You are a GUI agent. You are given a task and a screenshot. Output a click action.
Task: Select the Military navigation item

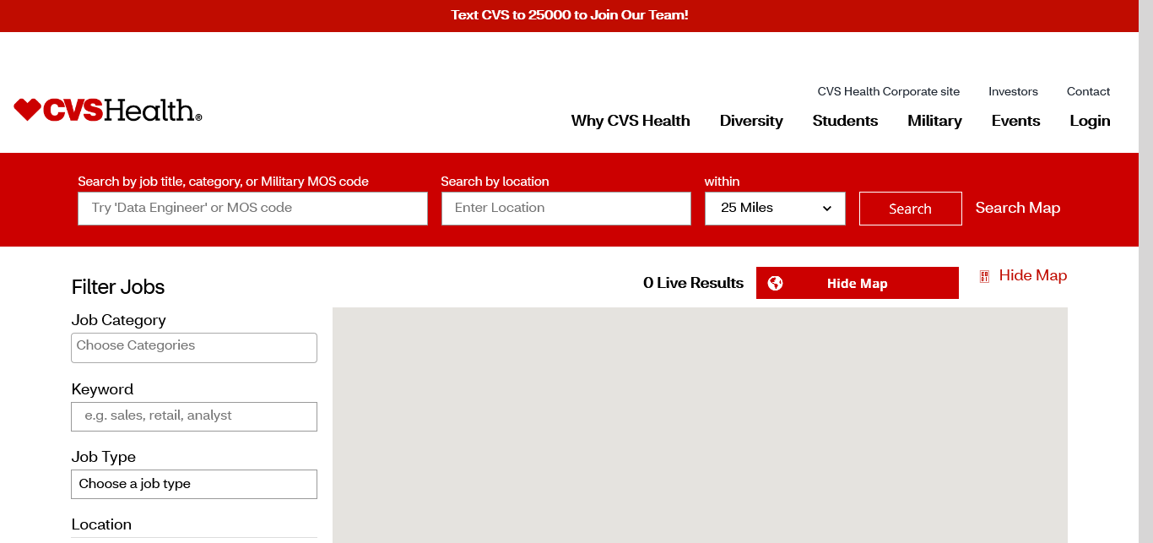(x=934, y=121)
